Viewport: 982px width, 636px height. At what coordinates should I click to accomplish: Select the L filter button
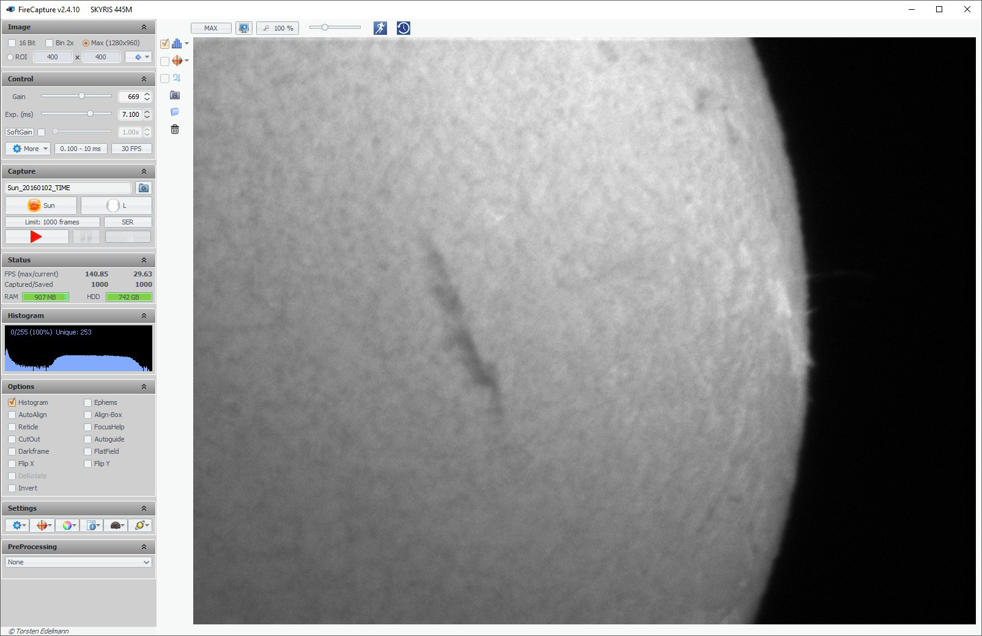pos(116,205)
